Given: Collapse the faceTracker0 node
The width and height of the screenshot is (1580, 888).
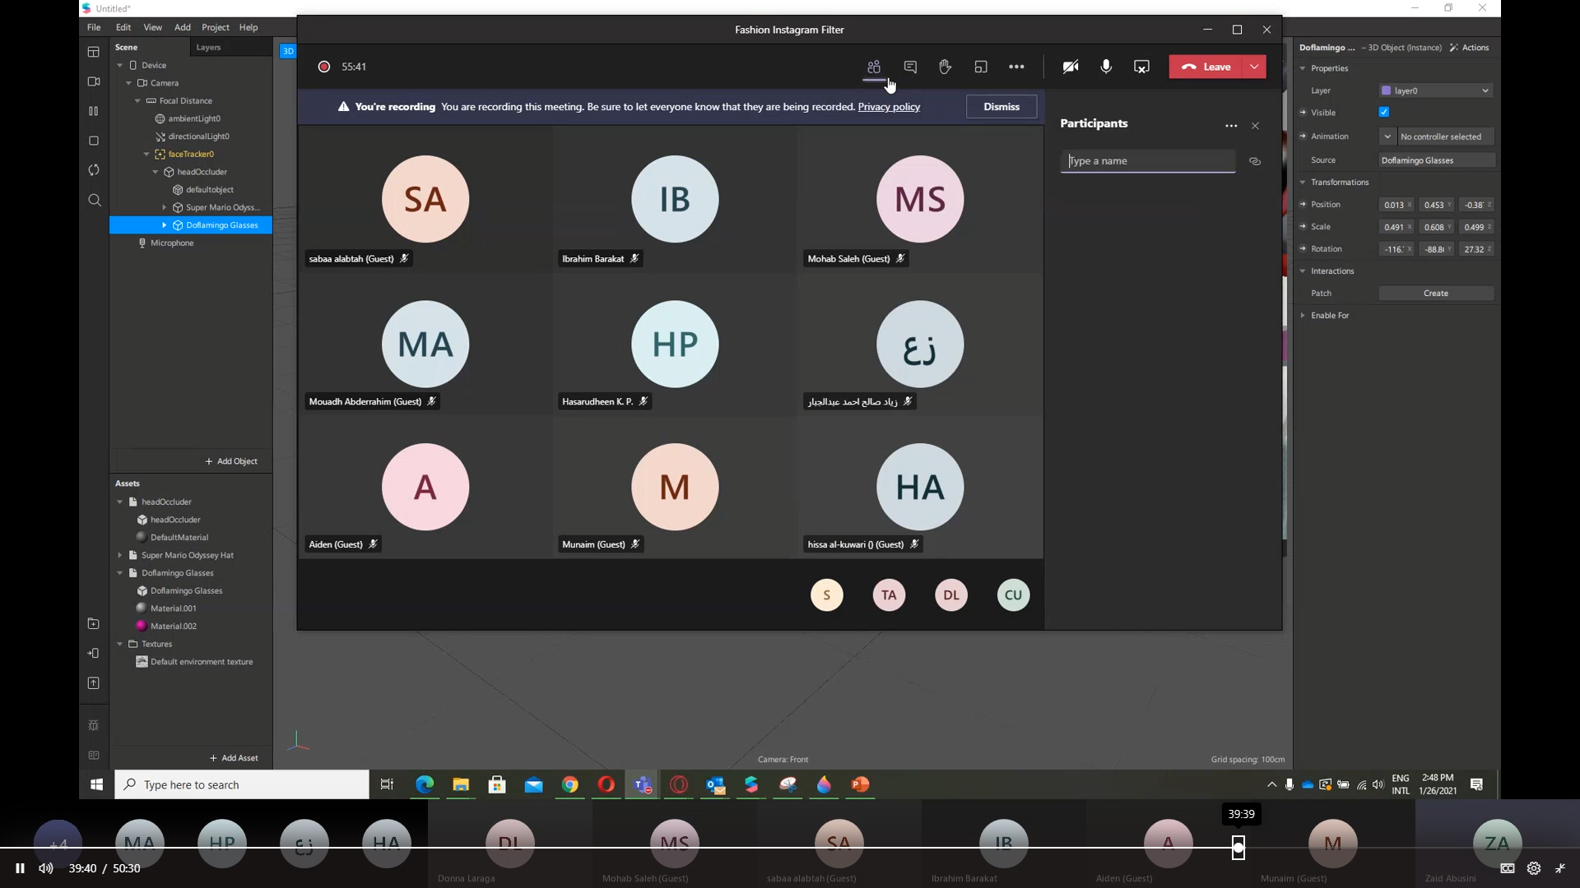Looking at the screenshot, I should tap(147, 154).
